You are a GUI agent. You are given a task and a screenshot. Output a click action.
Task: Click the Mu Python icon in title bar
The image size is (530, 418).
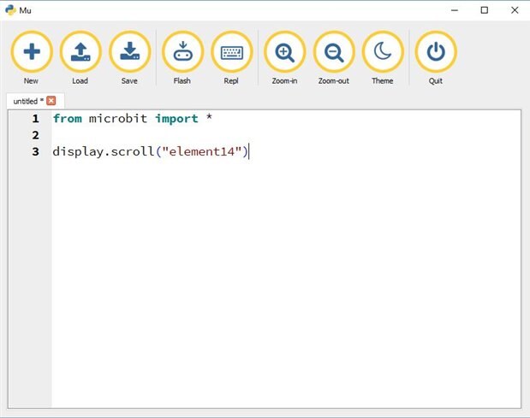(10, 10)
